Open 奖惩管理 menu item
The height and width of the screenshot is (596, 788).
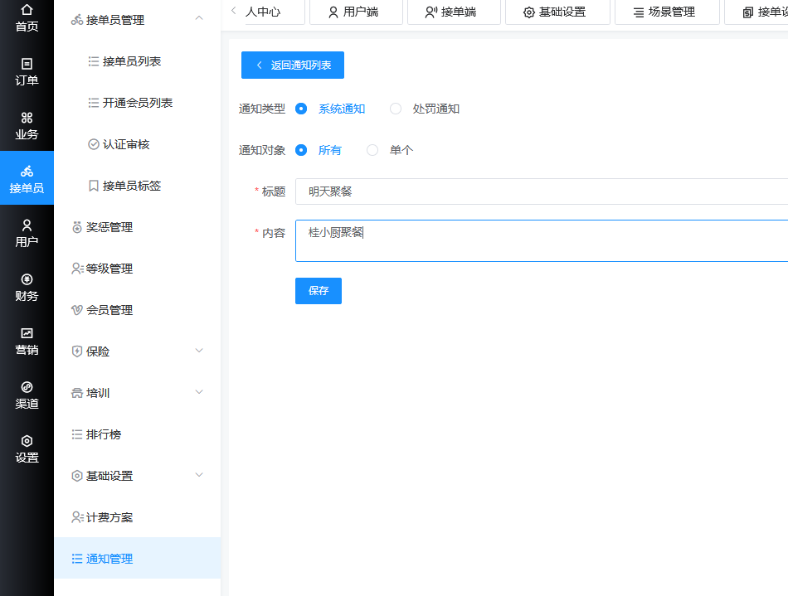point(137,227)
